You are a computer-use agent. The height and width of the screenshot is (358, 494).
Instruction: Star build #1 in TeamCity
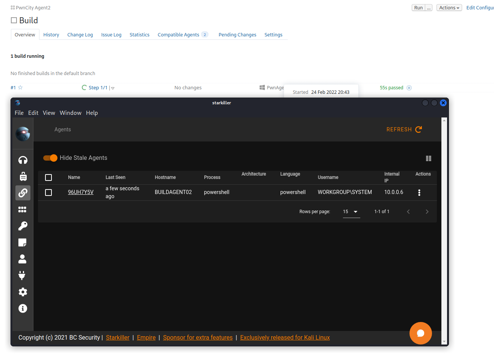[20, 87]
